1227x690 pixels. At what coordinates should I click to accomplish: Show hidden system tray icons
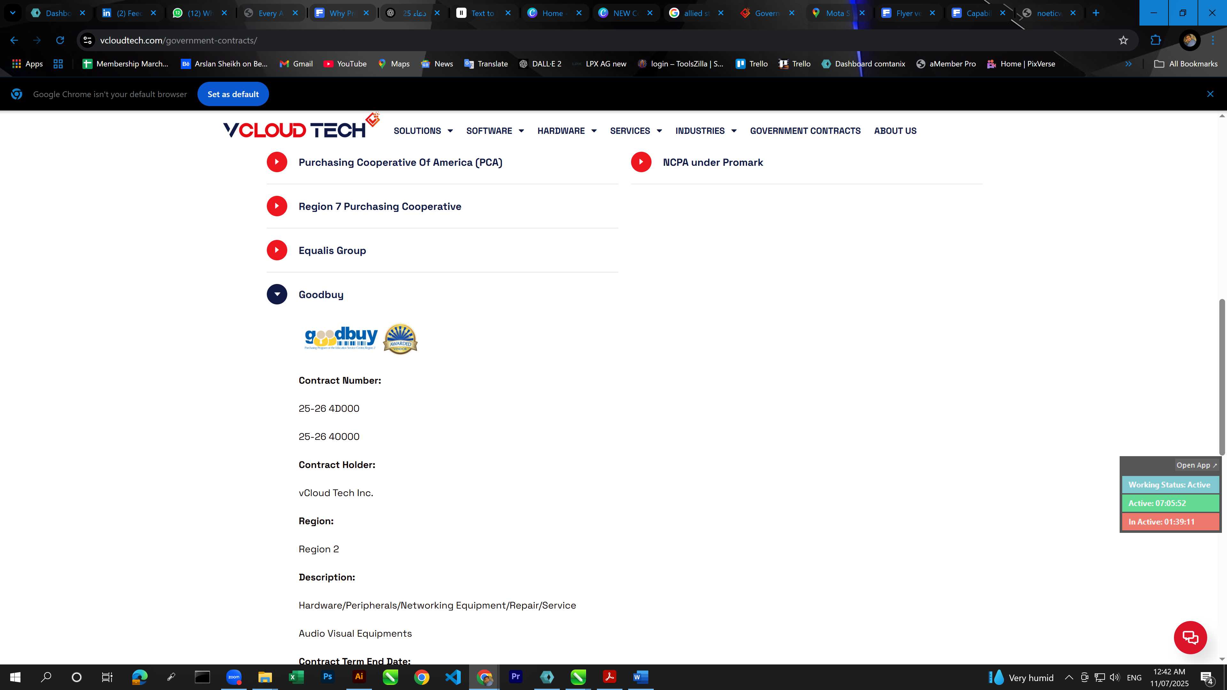1069,677
